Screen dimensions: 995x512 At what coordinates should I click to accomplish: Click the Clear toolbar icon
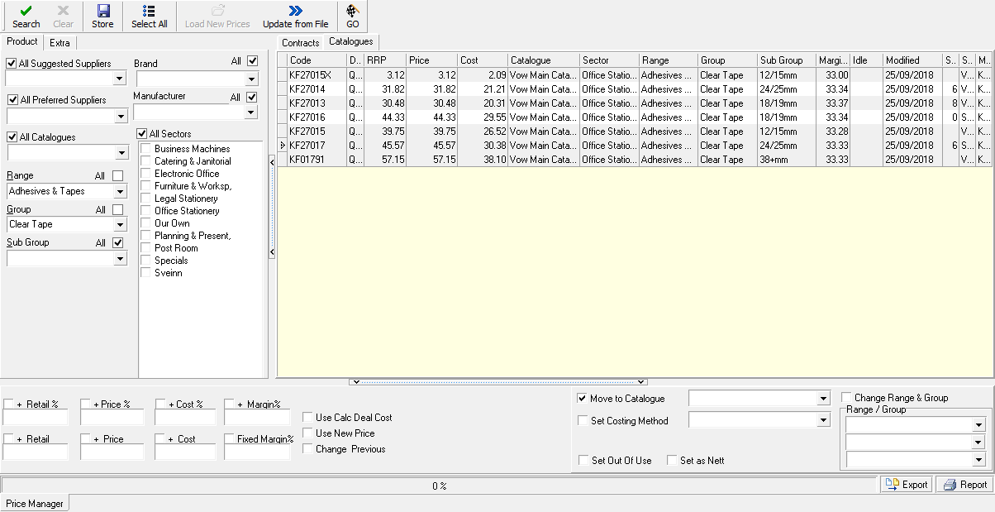click(63, 16)
